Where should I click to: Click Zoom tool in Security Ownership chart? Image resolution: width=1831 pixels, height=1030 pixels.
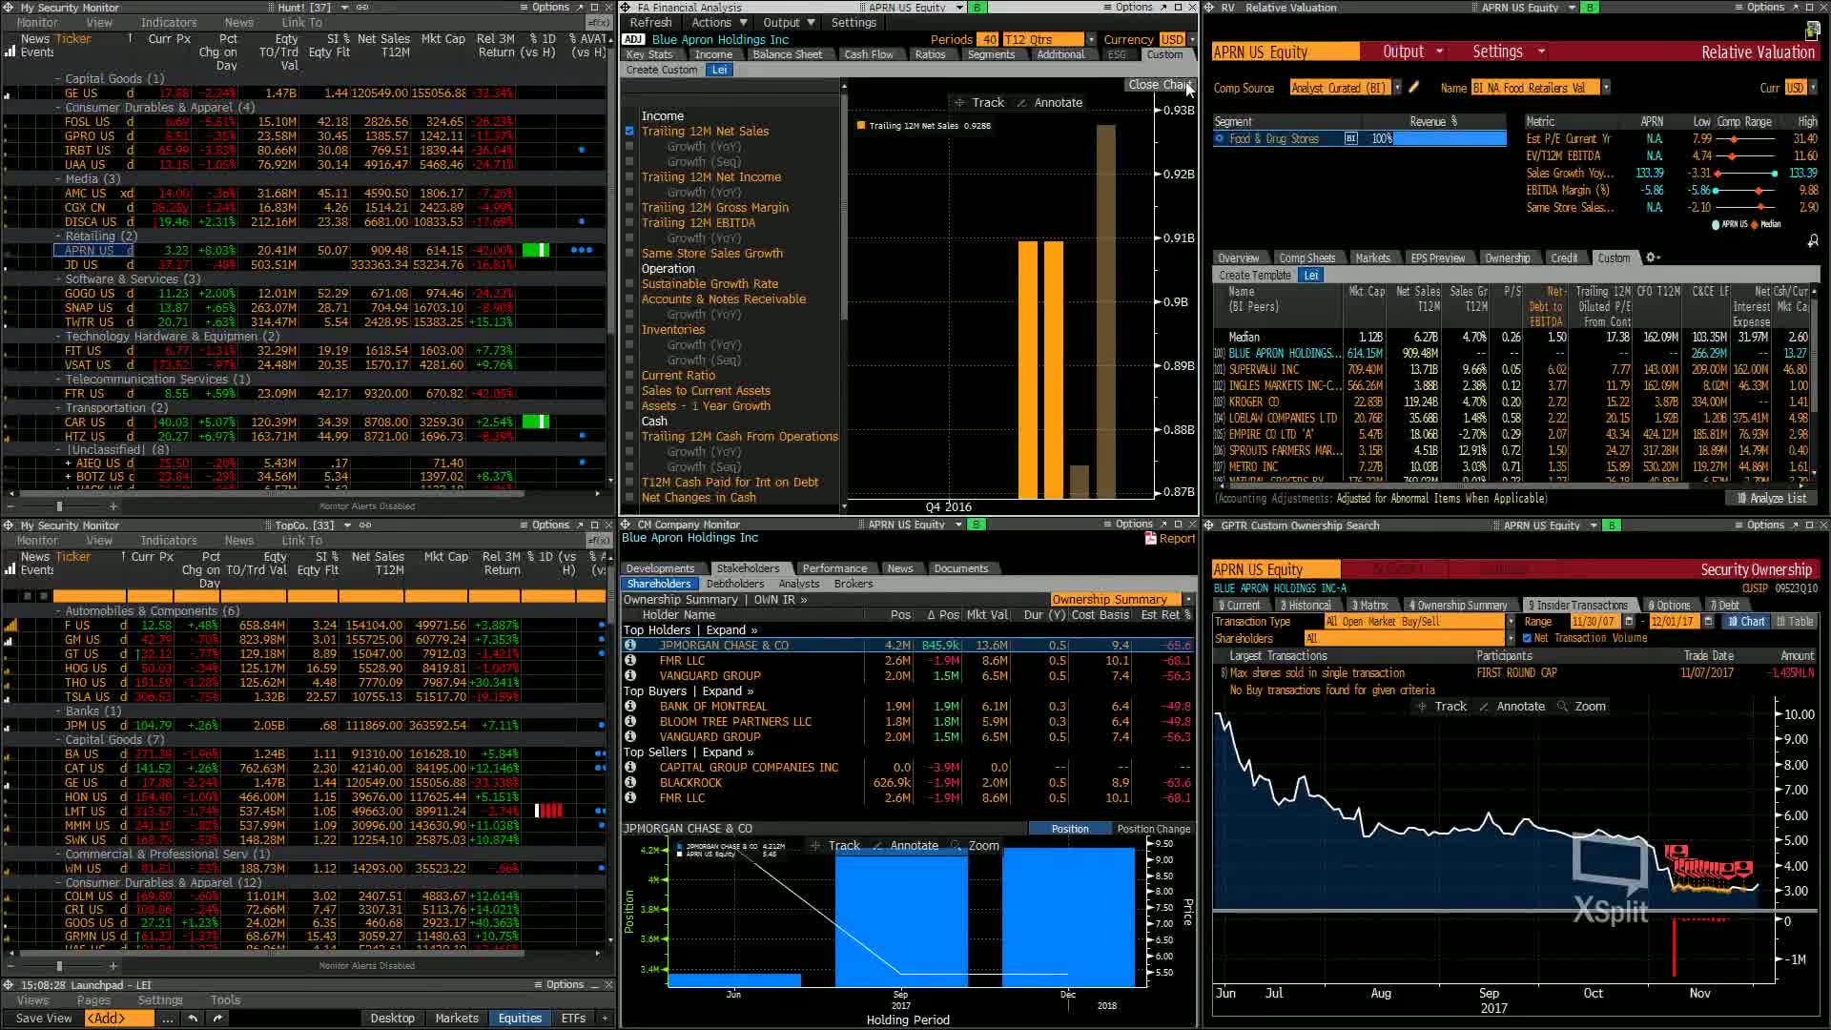[1581, 707]
